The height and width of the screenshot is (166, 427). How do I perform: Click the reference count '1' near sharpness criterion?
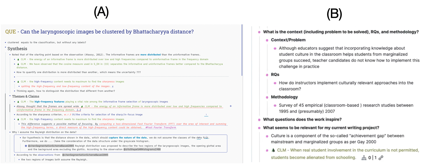point(206,115)
